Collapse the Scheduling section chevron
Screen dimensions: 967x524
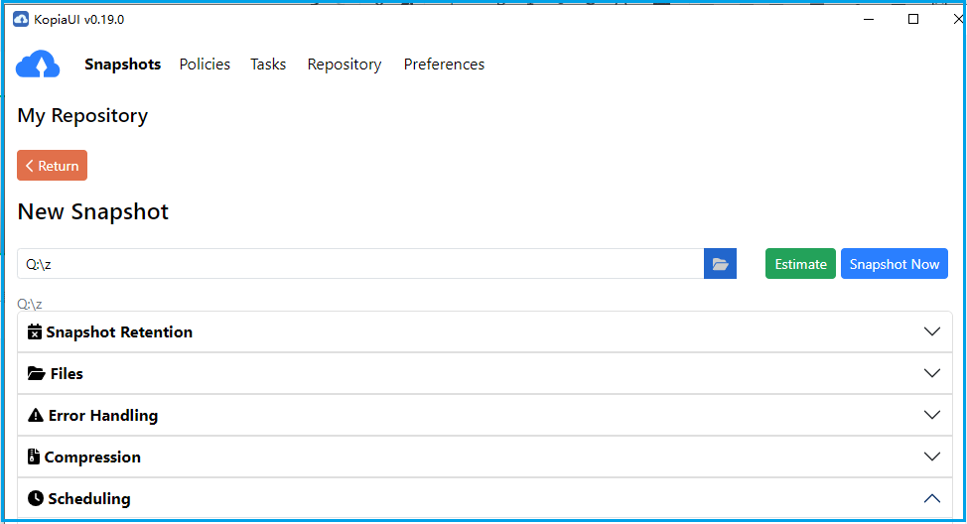(x=931, y=498)
